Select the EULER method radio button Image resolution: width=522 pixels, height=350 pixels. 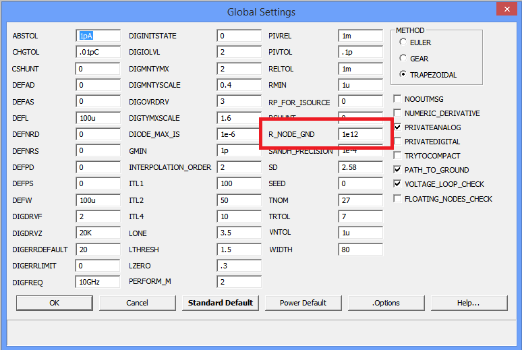click(403, 42)
